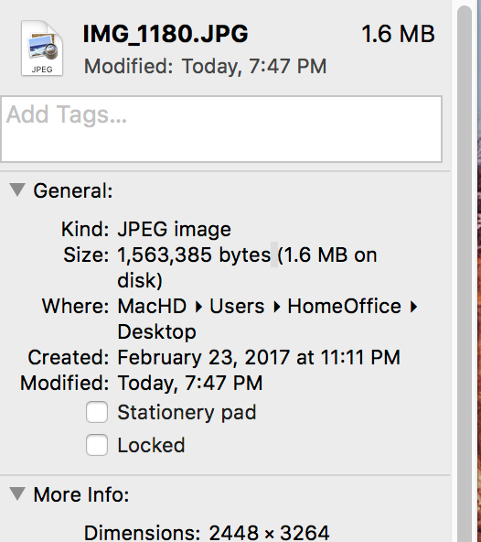Viewport: 481px width, 542px height.
Task: Enable the Locked checkbox
Action: pos(97,445)
